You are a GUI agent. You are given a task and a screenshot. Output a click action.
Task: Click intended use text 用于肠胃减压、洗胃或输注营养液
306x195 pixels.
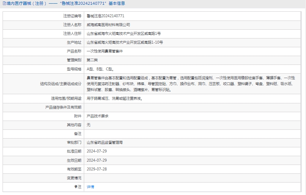point(114,98)
